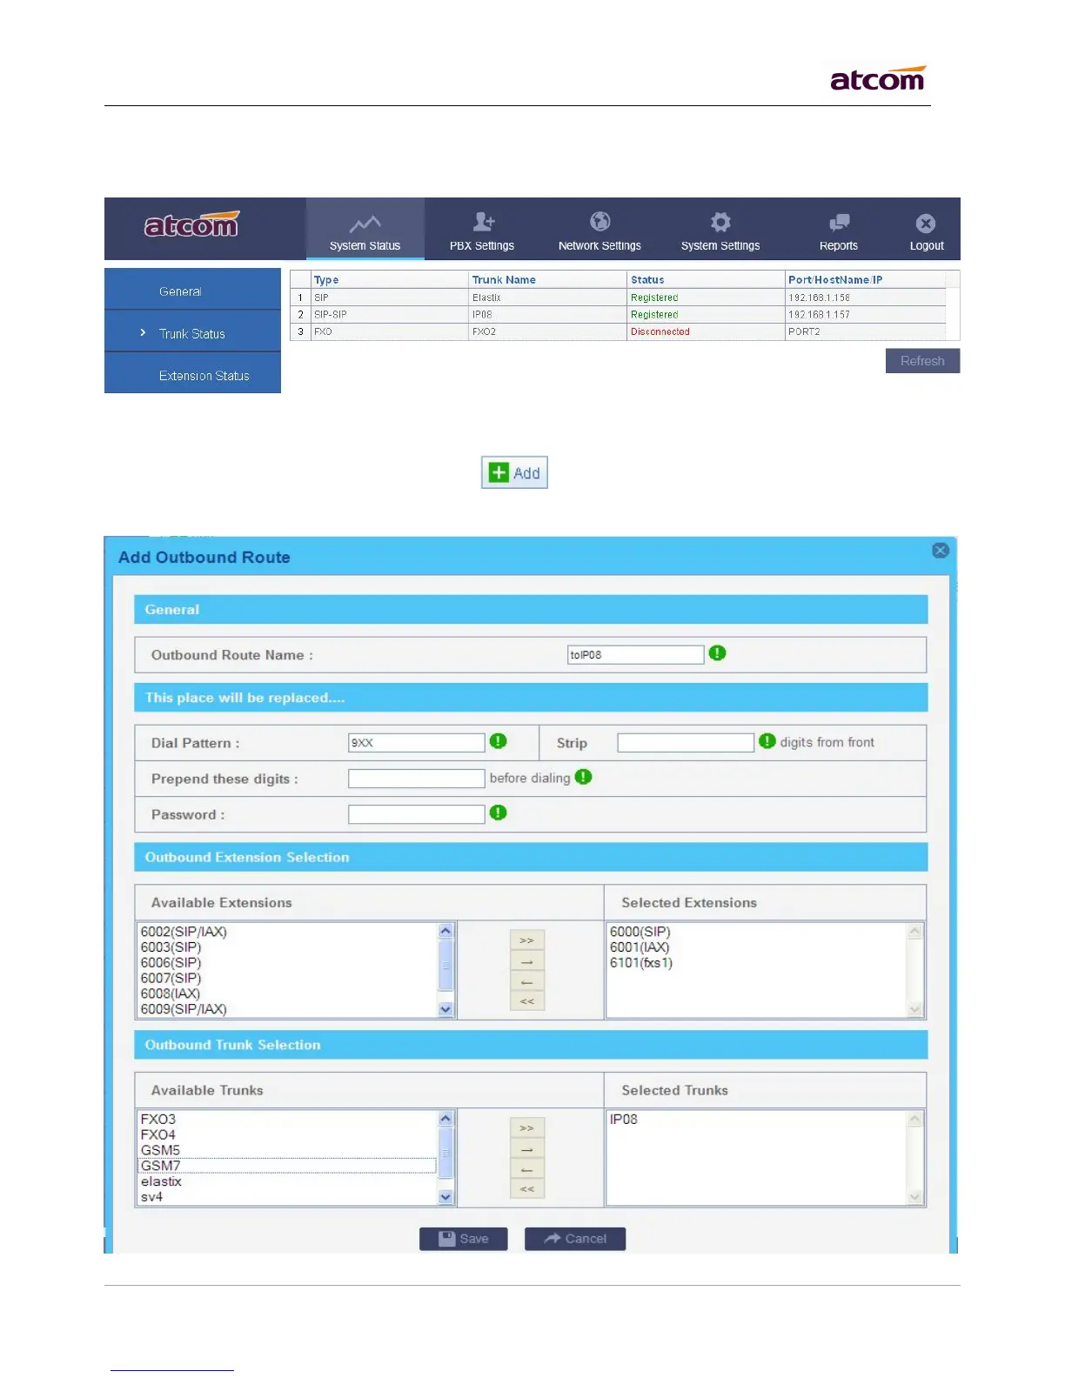
Task: Click Available Trunks scrollbar up arrow
Action: point(445,1119)
